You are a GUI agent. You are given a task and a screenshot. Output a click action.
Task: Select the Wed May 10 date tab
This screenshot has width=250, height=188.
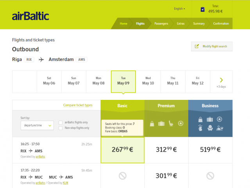(148, 81)
